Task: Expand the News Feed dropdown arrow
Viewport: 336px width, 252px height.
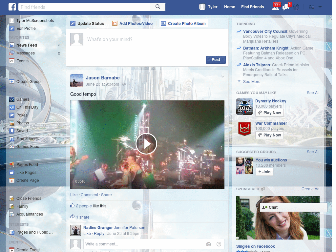Action: click(x=59, y=45)
